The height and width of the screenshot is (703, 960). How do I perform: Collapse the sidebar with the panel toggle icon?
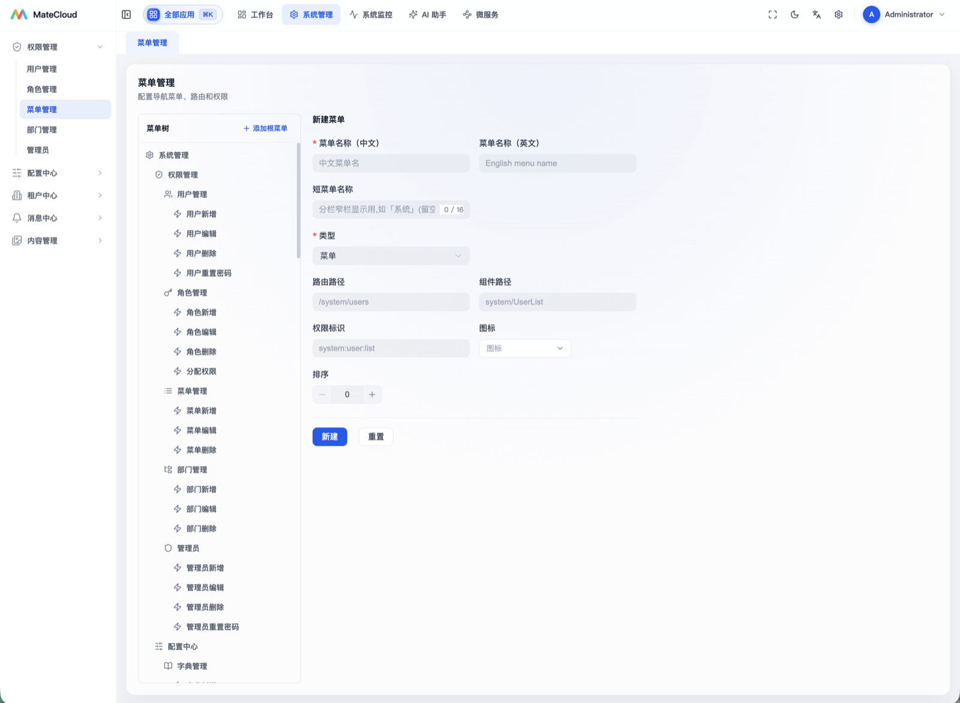[x=126, y=14]
